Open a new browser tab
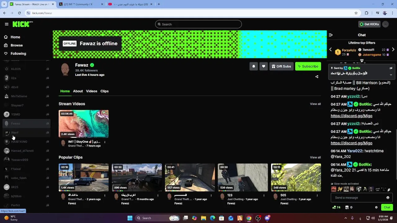Image resolution: width=397 pixels, height=223 pixels. pyautogui.click(x=159, y=4)
